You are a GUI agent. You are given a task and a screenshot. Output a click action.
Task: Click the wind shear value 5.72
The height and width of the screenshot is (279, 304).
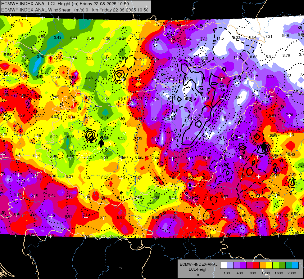click(9, 35)
